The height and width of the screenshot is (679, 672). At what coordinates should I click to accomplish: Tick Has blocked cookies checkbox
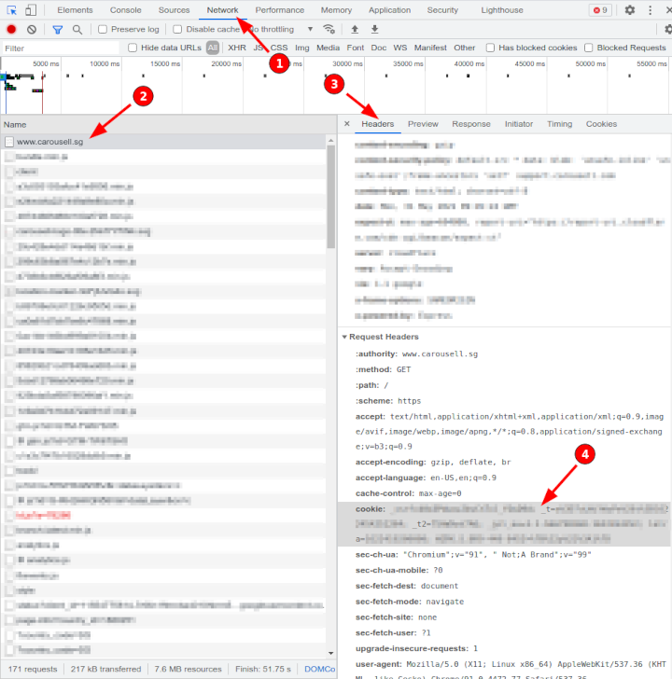490,48
